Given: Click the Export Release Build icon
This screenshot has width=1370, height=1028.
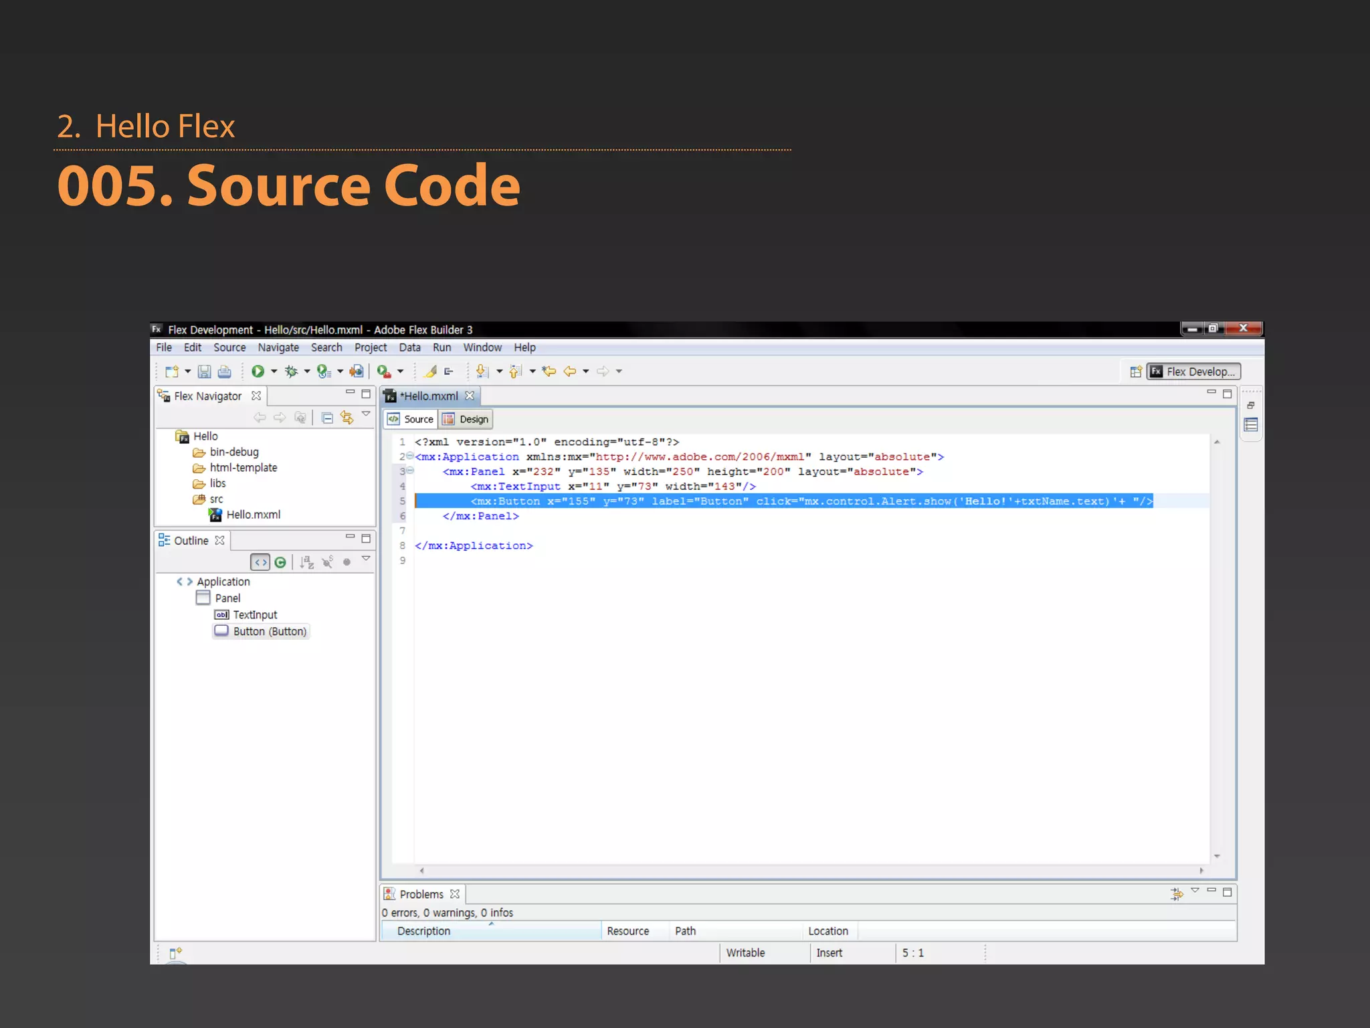Looking at the screenshot, I should coord(357,371).
